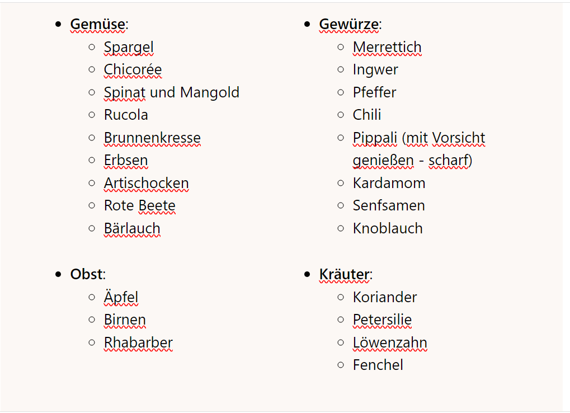
Task: Place cursor on Kardamom
Action: pos(389,184)
